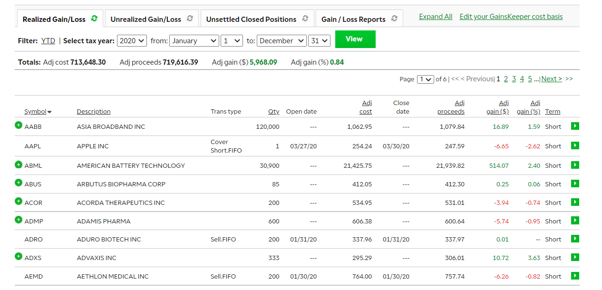Switch to Unrealized Gain/Loss tab
This screenshot has height=290, width=602.
146,19
